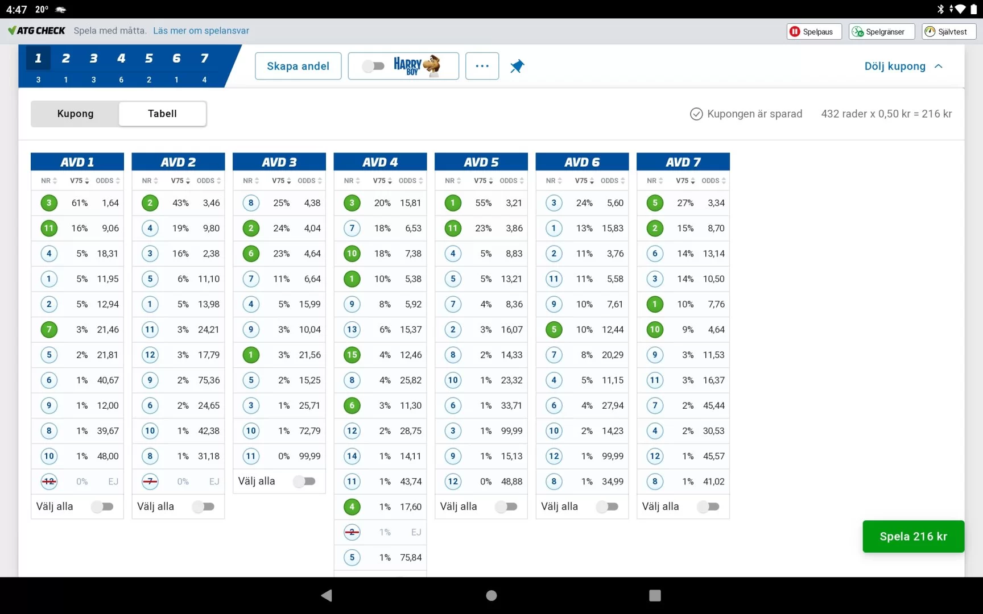Enable Välj alla for AVD 3
The image size is (983, 614).
pyautogui.click(x=304, y=482)
